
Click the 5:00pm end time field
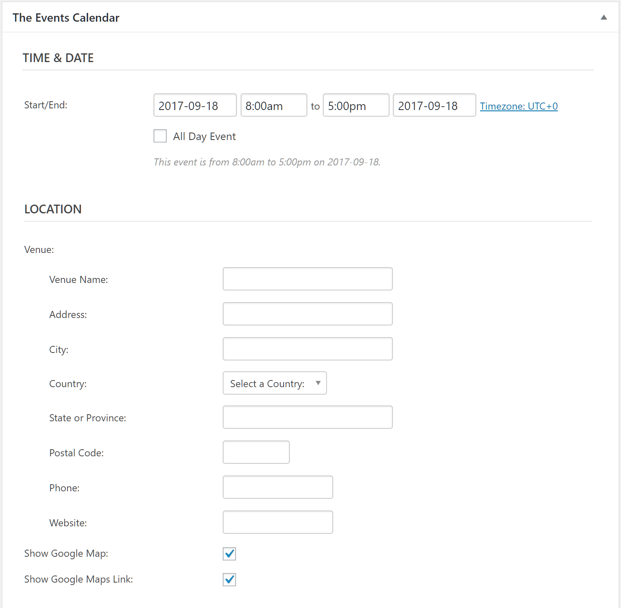point(356,105)
